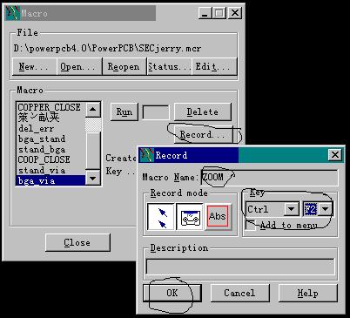Click the macro list scroll up arrow
The image size is (350, 318).
(x=93, y=110)
